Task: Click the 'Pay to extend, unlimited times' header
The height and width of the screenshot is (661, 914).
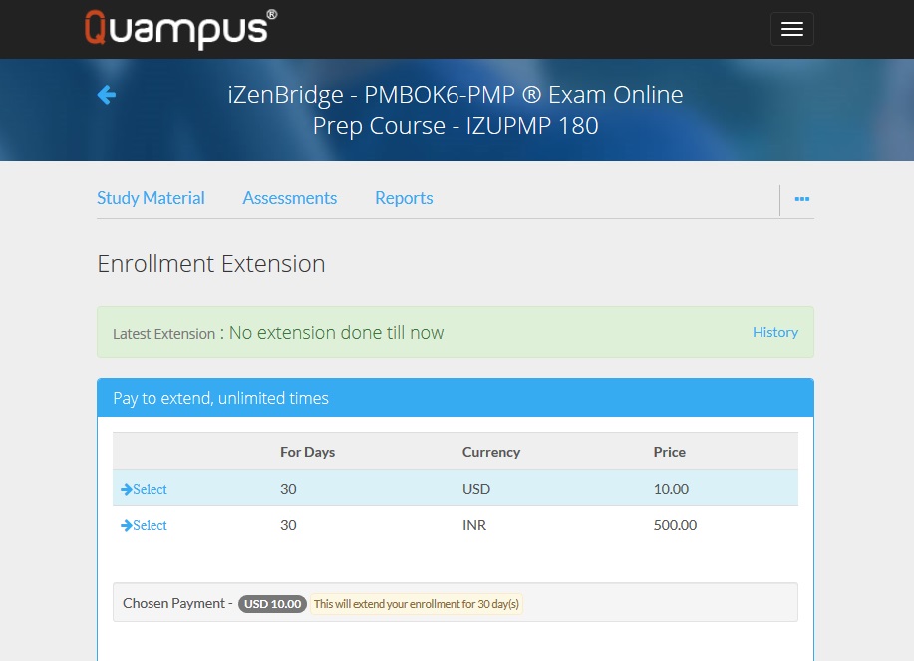Action: (x=220, y=398)
